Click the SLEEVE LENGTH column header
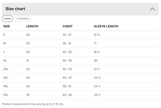Image resolution: width=161 pixels, height=108 pixels. [x=106, y=26]
